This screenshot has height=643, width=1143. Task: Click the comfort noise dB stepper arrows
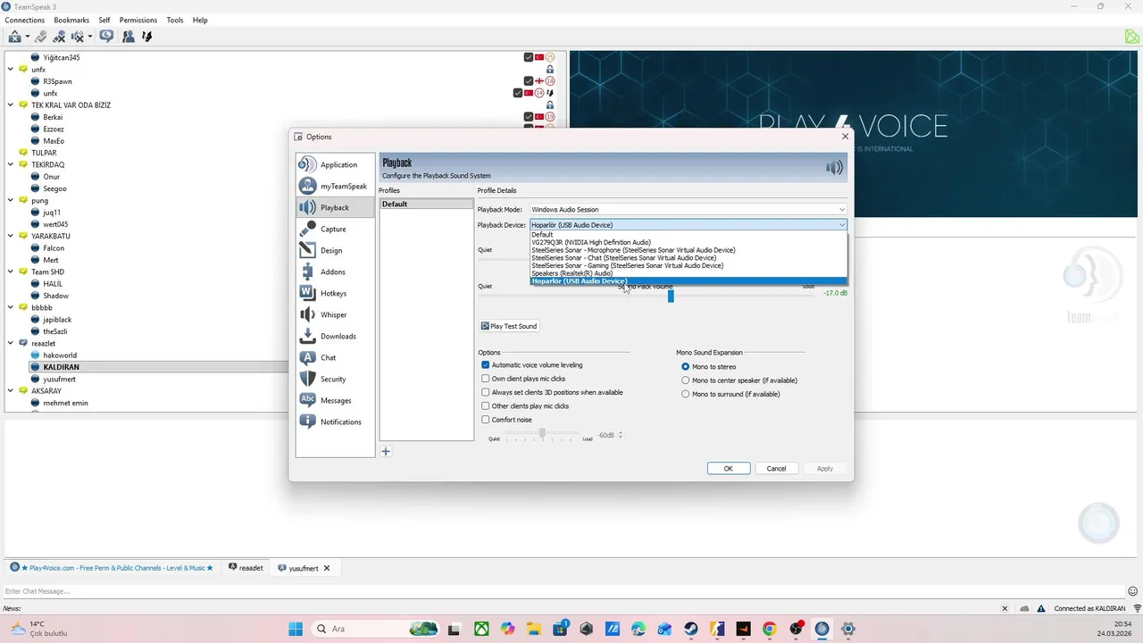[x=621, y=435]
